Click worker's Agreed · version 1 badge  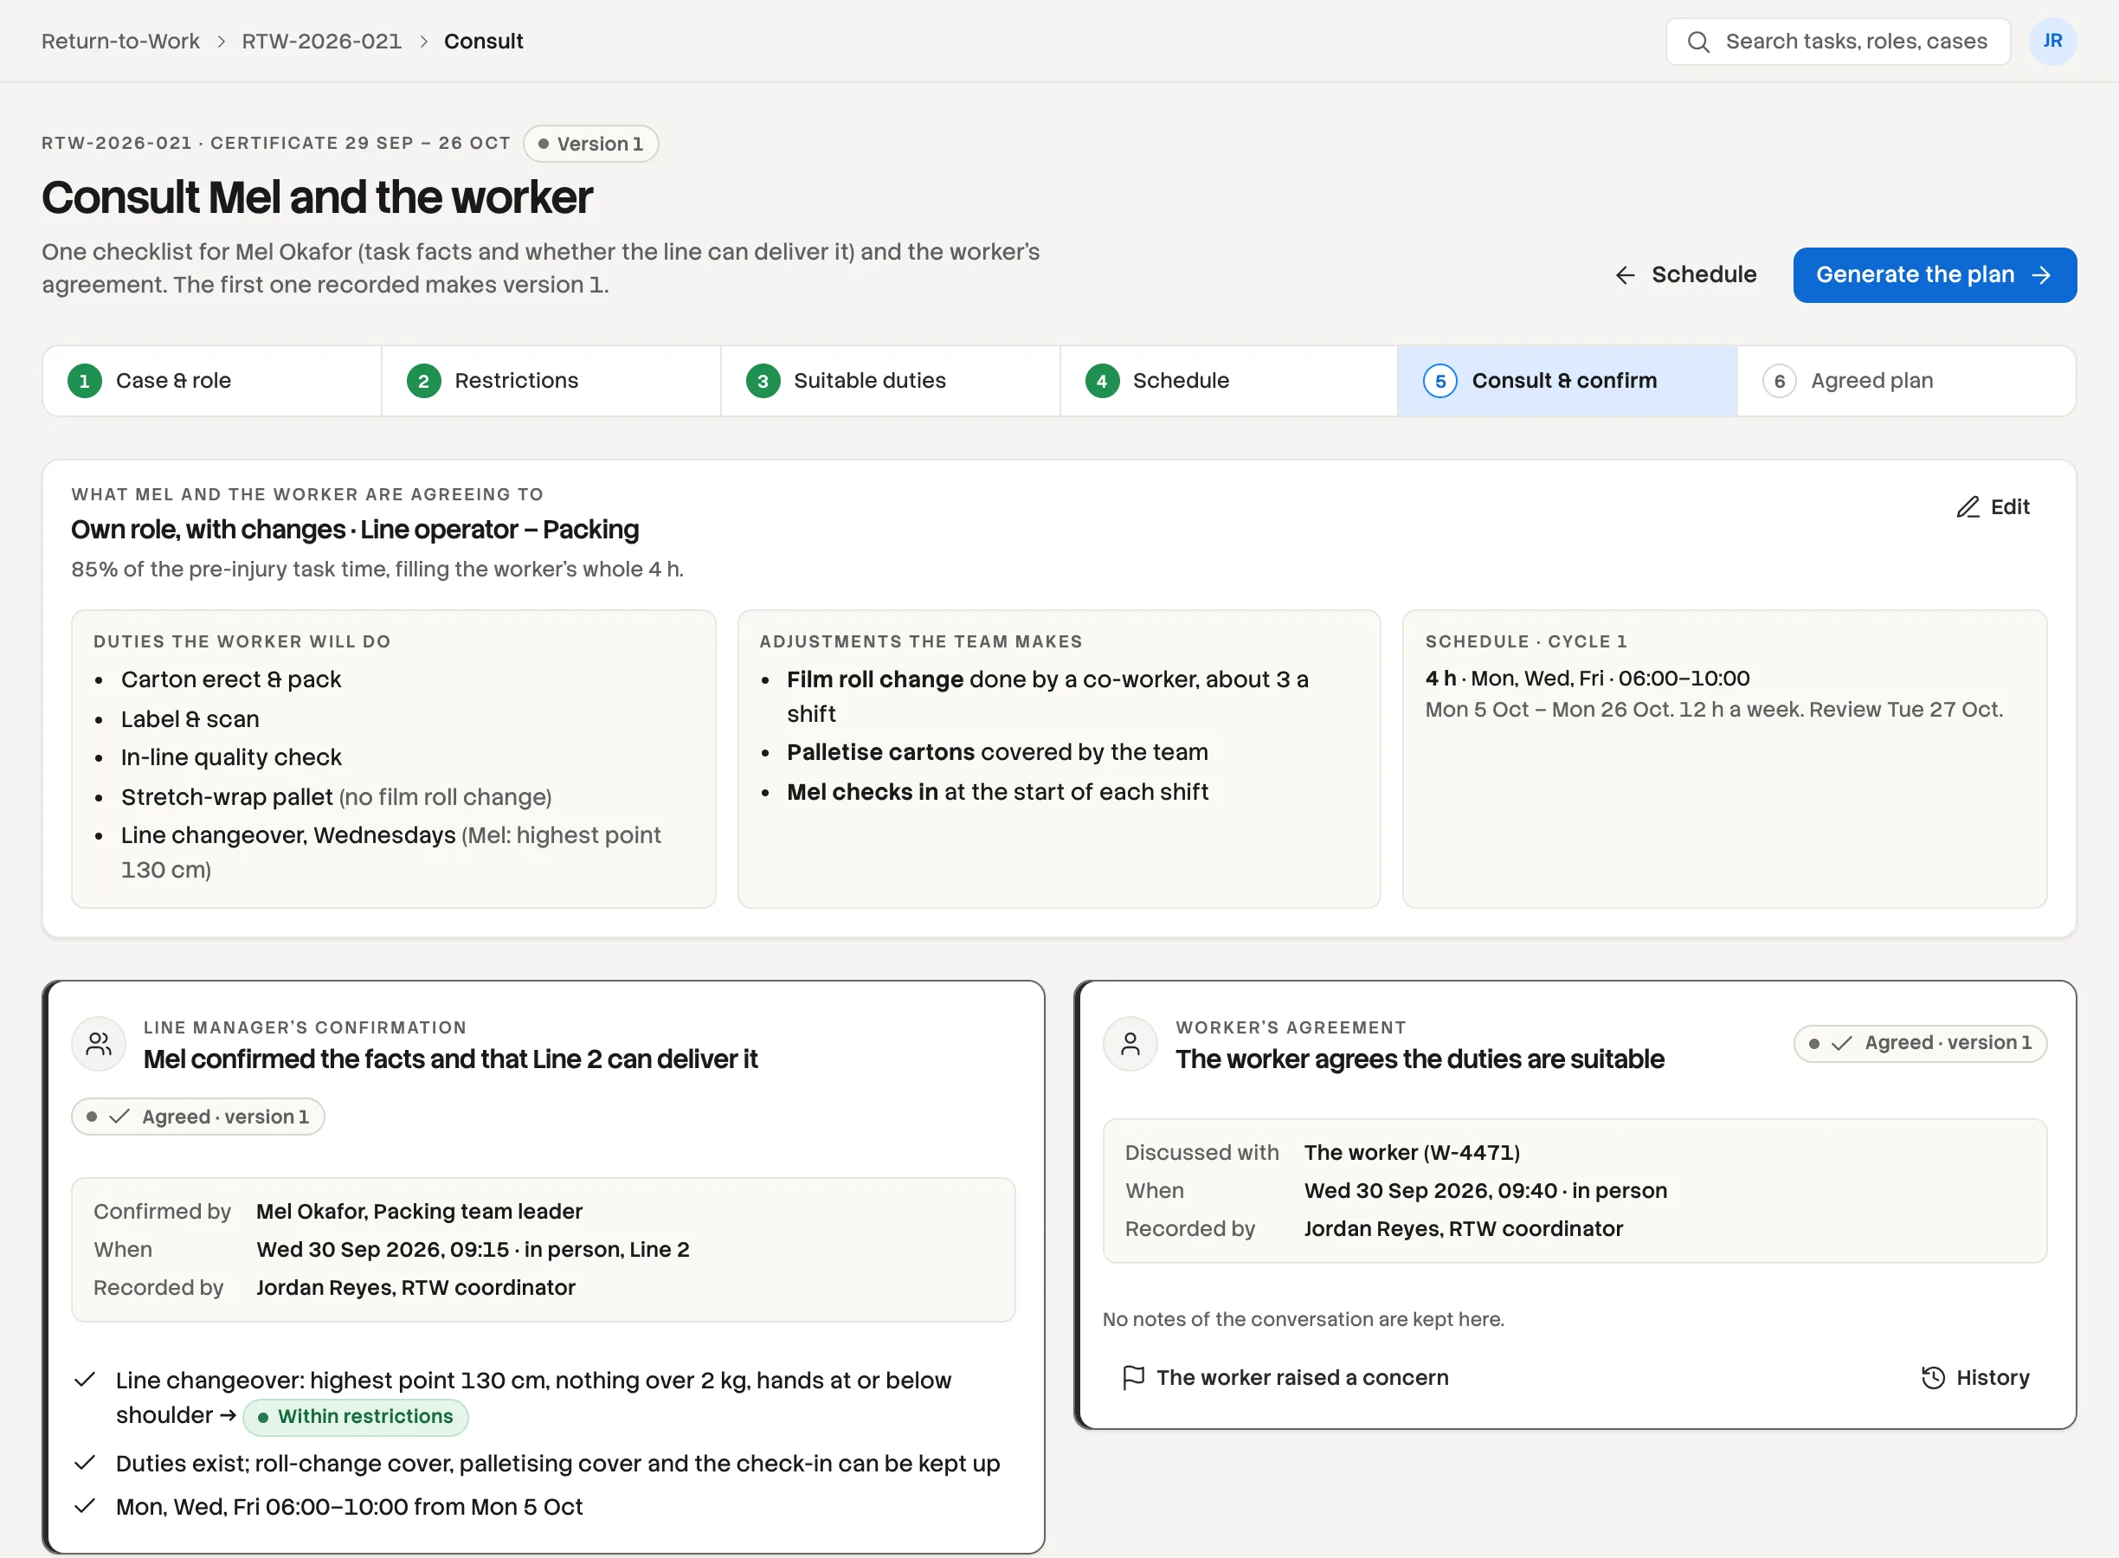click(1920, 1043)
